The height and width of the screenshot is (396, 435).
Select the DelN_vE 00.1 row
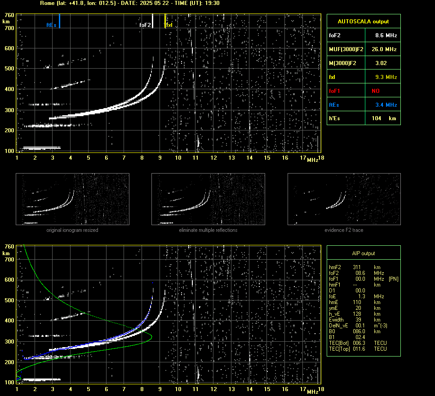pyautogui.click(x=358, y=326)
